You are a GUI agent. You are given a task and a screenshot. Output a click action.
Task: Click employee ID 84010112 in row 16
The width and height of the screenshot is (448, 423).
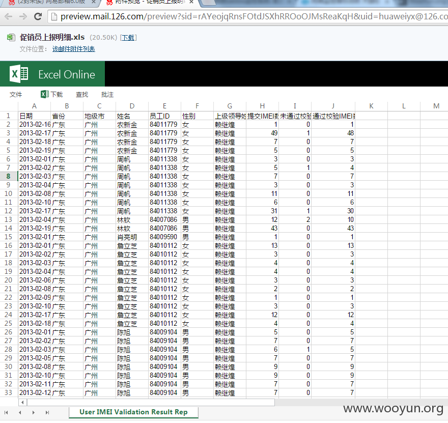pyautogui.click(x=164, y=246)
